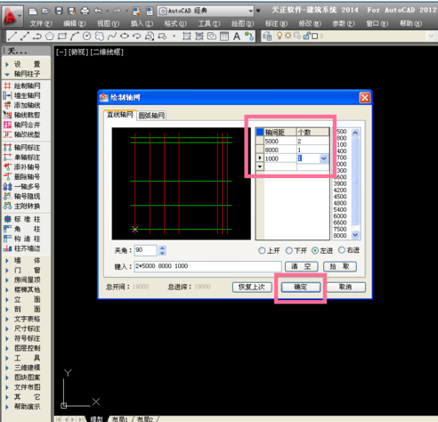Click the 确定 button
The width and height of the screenshot is (438, 422).
(301, 287)
